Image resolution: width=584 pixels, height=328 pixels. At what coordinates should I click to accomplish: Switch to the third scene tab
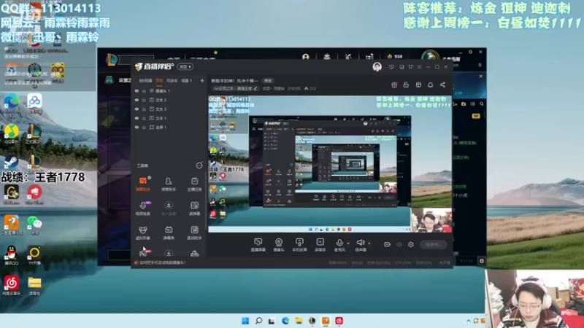point(172,81)
